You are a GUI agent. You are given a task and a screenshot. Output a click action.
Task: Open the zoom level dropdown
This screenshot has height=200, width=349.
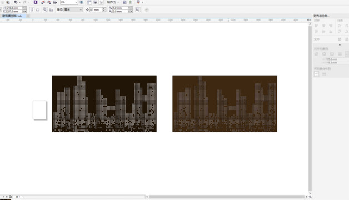click(69, 2)
